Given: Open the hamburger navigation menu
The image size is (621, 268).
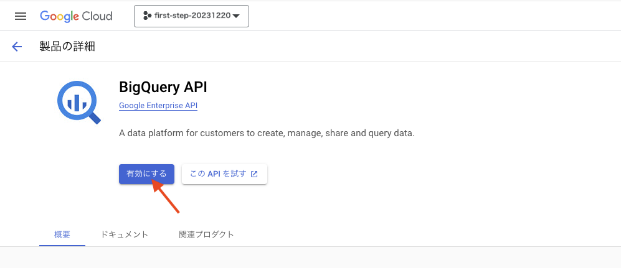Looking at the screenshot, I should [x=20, y=16].
